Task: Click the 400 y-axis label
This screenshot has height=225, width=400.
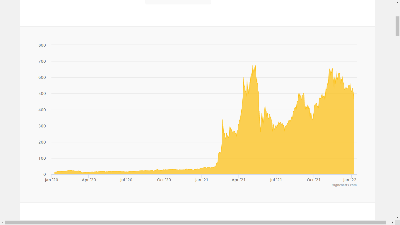Action: (x=42, y=110)
